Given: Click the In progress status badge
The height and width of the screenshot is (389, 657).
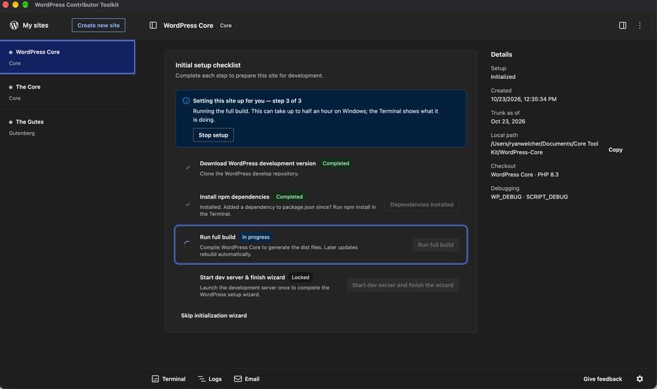Looking at the screenshot, I should 255,237.
